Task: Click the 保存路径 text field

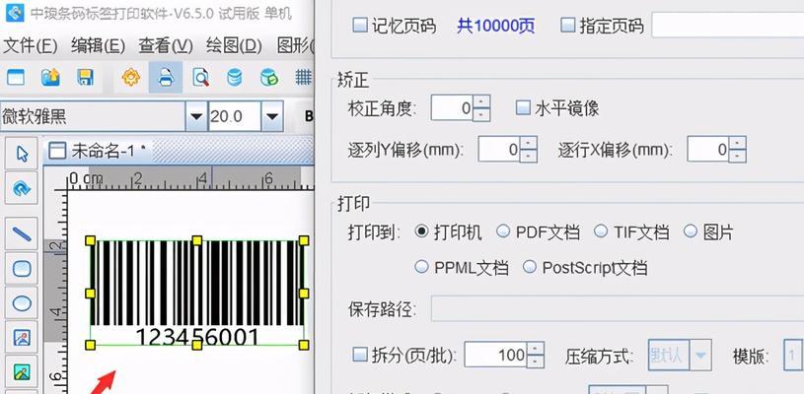Action: tap(618, 308)
